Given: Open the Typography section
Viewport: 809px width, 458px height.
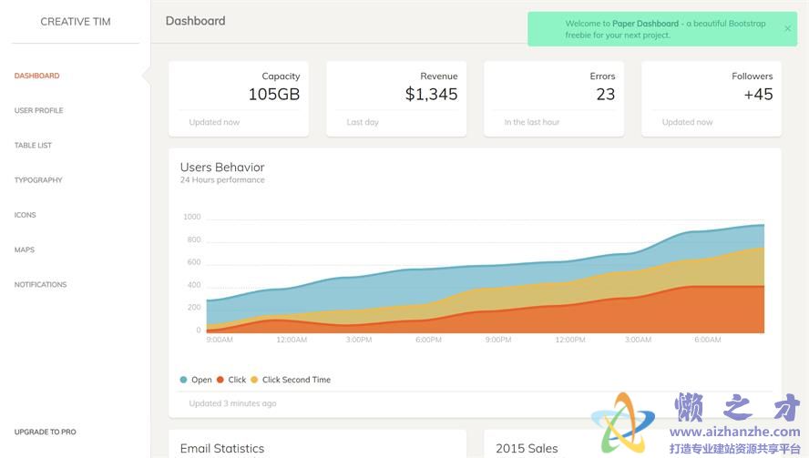Looking at the screenshot, I should pyautogui.click(x=38, y=180).
